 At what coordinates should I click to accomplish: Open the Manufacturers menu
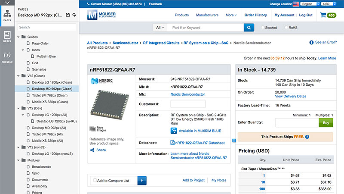click(x=207, y=15)
